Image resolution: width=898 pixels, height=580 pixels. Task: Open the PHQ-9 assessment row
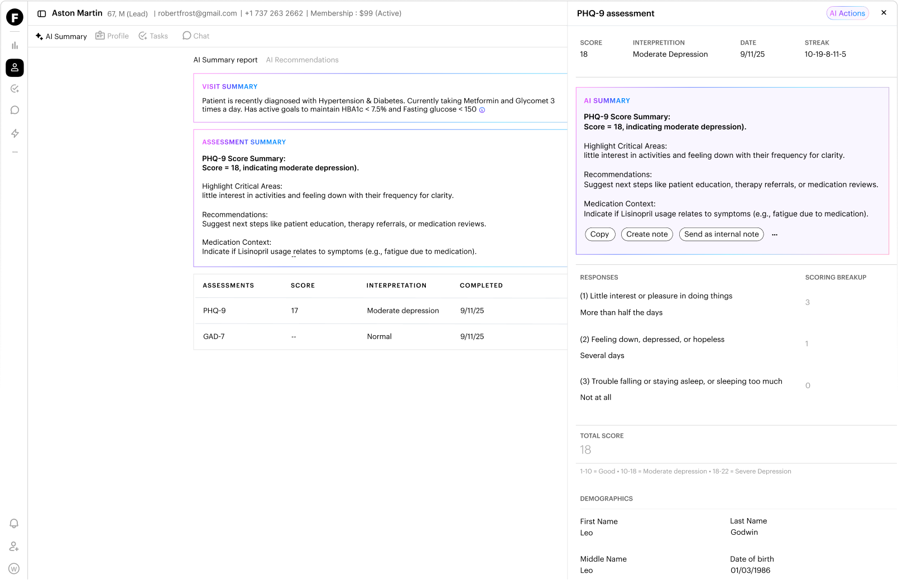pyautogui.click(x=381, y=311)
